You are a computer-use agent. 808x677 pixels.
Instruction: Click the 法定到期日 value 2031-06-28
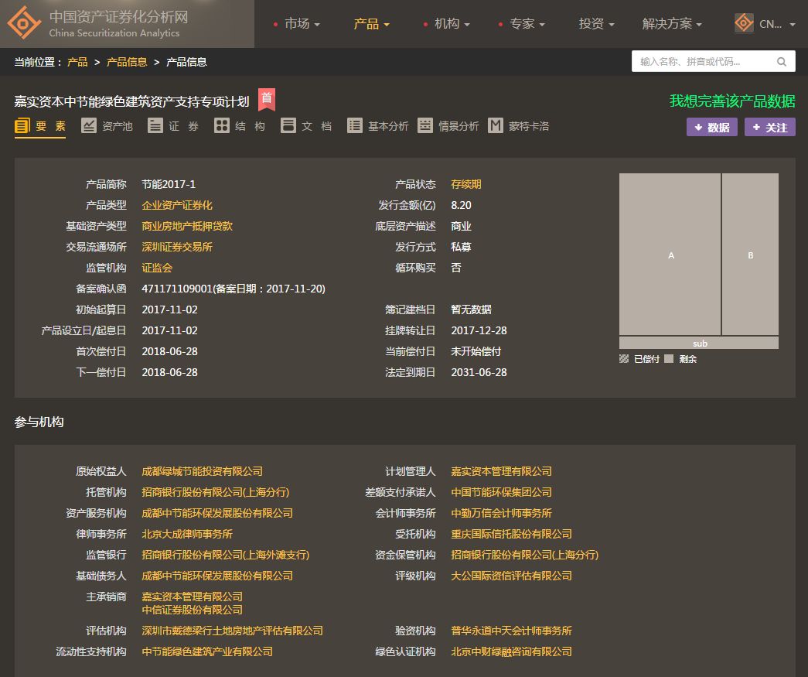(479, 372)
